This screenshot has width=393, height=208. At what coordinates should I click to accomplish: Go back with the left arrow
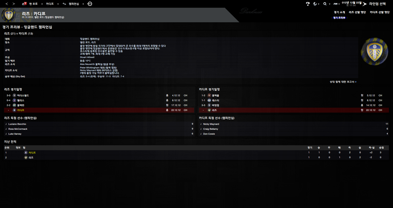[x=7, y=4]
